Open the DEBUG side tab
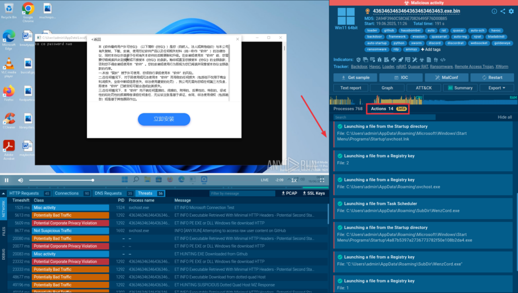Viewport: 518px width, 293px height. [x=4, y=254]
